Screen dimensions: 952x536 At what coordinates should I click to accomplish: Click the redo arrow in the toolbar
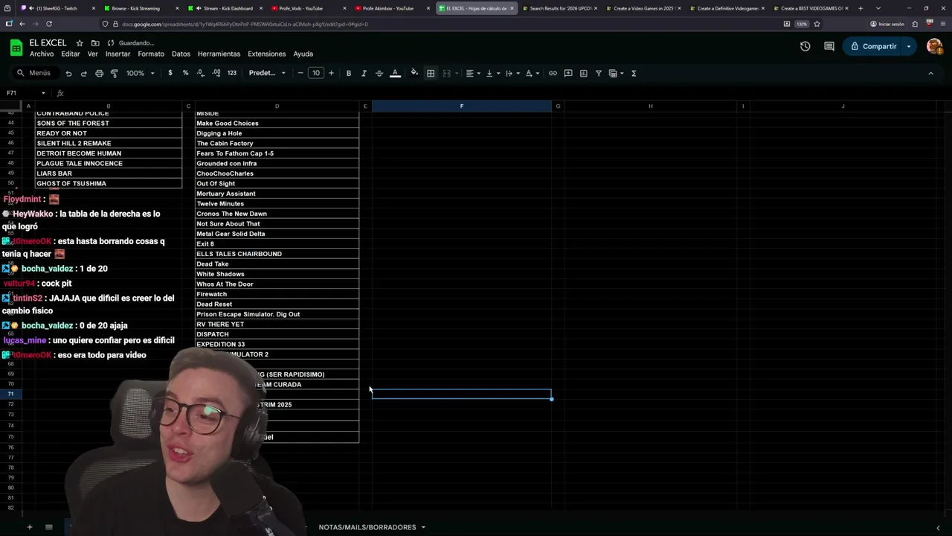tap(83, 73)
